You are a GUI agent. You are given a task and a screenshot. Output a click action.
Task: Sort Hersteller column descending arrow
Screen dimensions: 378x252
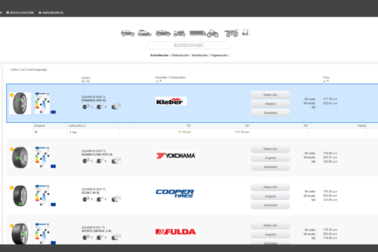pos(161,81)
